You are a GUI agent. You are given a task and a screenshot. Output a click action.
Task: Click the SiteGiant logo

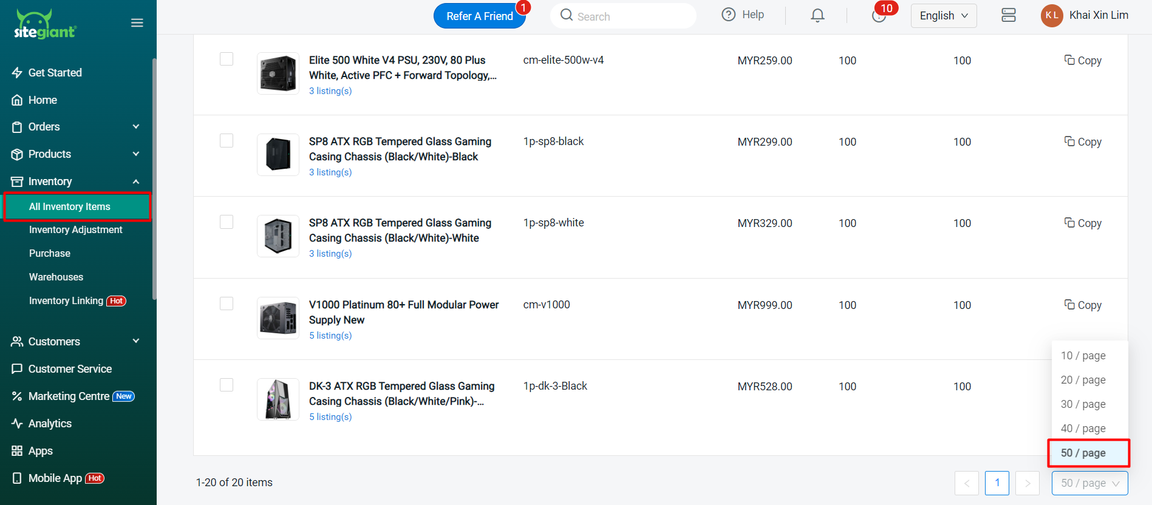click(46, 25)
